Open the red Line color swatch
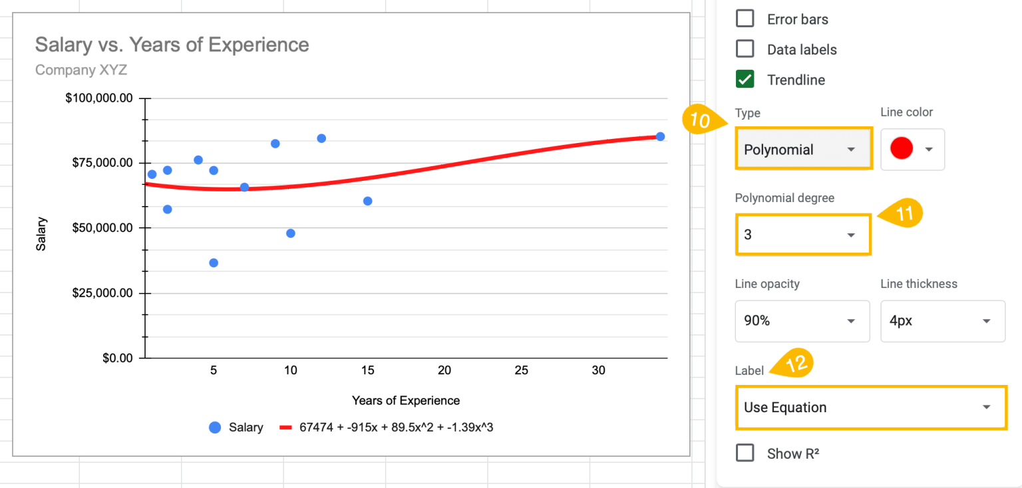 coord(912,150)
